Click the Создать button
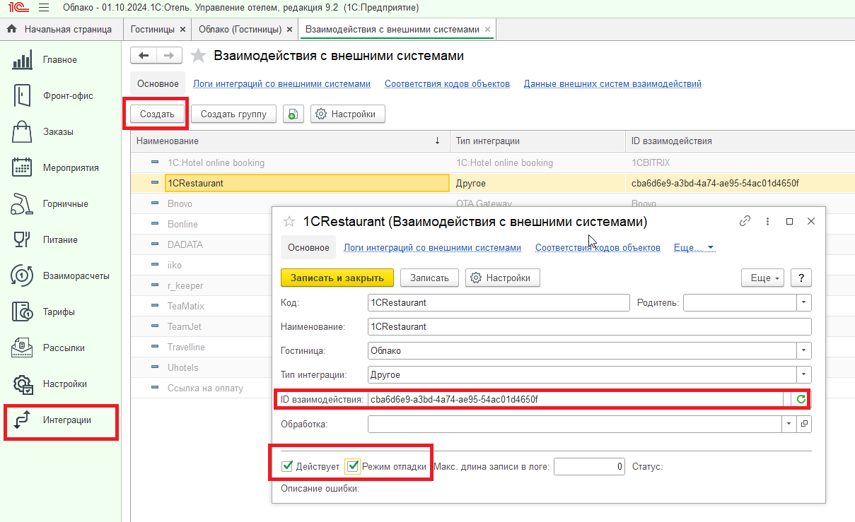Viewport: 855px width, 522px height. point(157,114)
